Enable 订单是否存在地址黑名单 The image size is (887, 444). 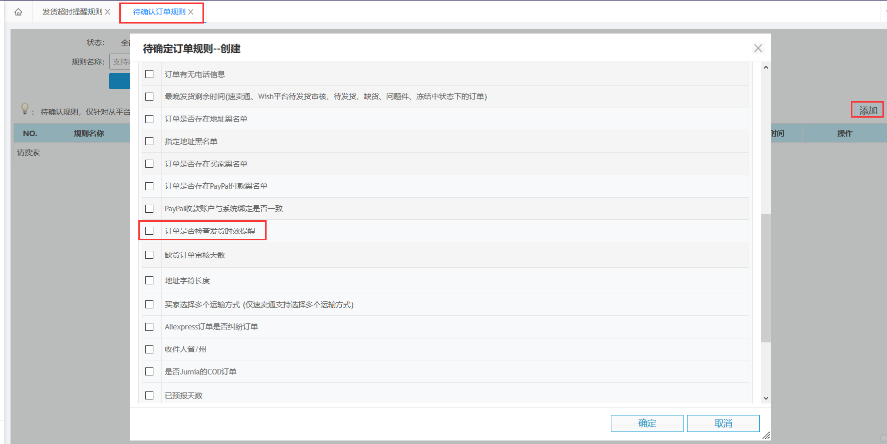click(149, 119)
